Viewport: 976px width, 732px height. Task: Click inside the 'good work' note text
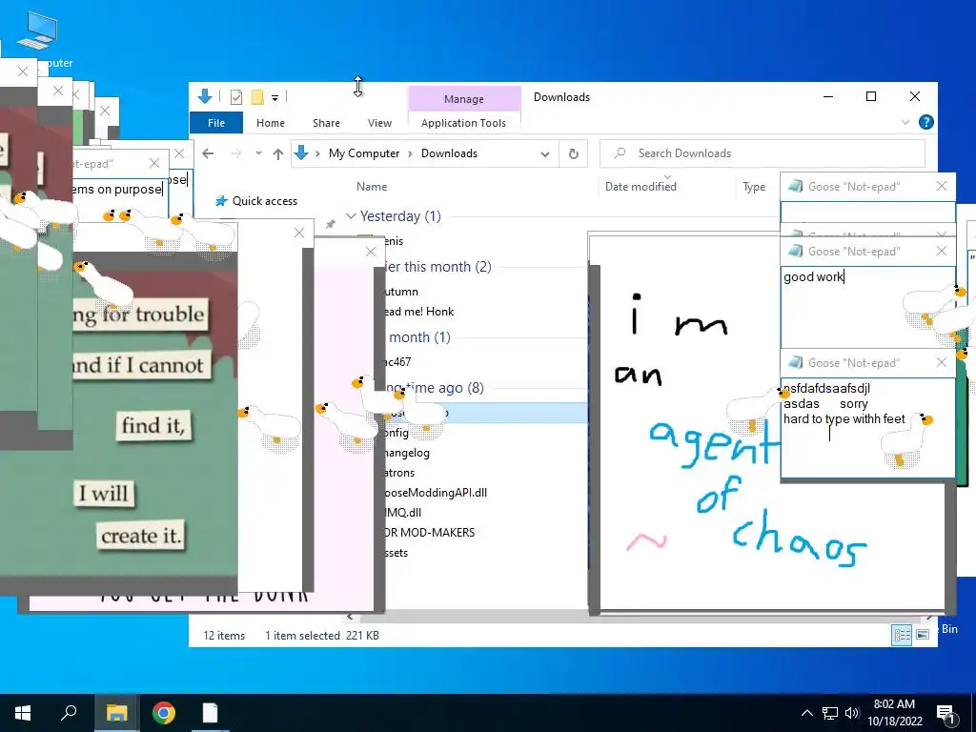click(x=813, y=277)
